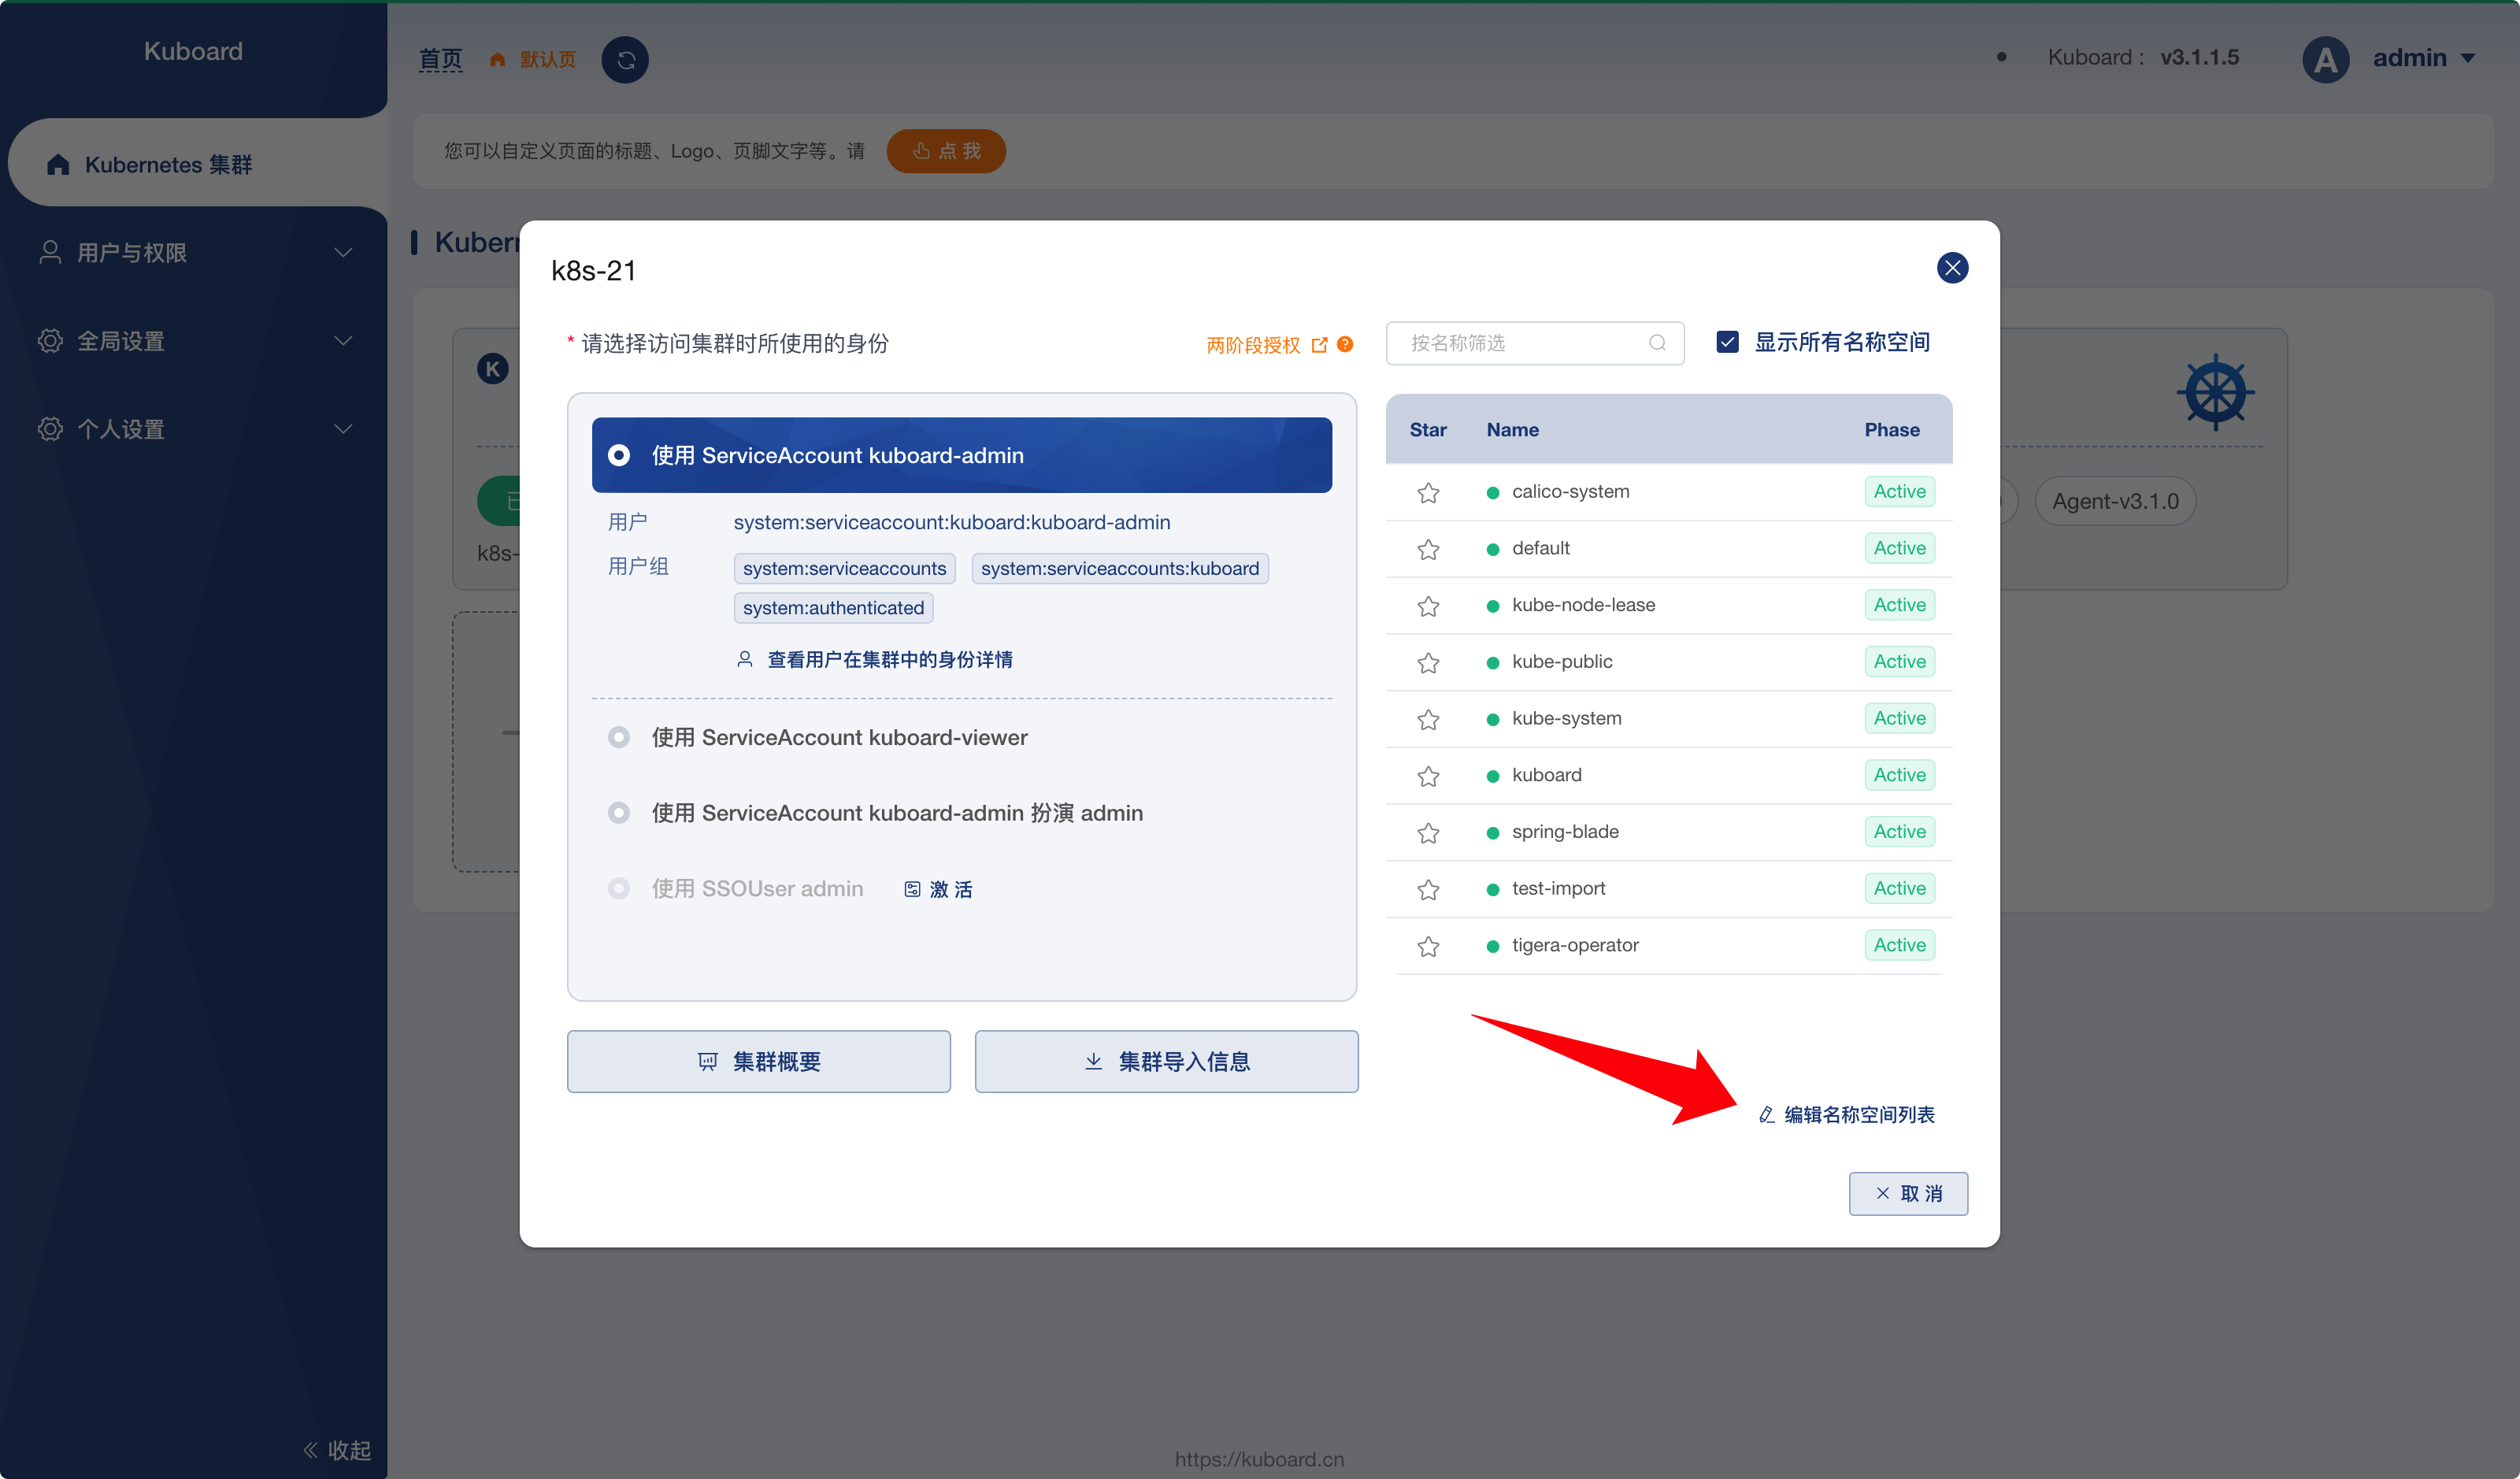Expand the 个人设置 sidebar menu
Screen dimensions: 2520x1479
coord(194,429)
